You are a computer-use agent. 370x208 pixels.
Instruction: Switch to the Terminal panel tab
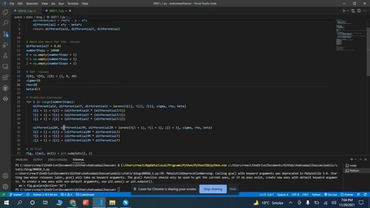pyautogui.click(x=79, y=159)
